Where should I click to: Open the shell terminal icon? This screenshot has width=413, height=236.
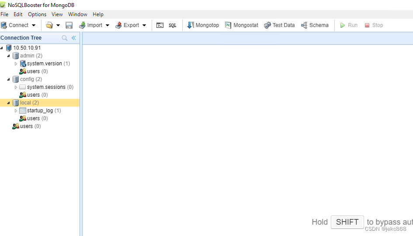[x=160, y=25]
